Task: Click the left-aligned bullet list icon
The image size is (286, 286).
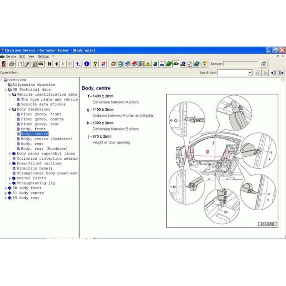Action: (x=281, y=73)
